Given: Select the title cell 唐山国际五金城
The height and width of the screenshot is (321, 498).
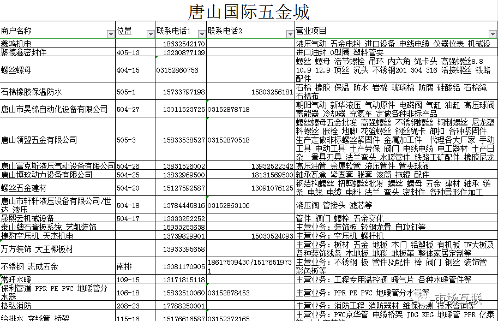Looking at the screenshot, I should tap(249, 12).
